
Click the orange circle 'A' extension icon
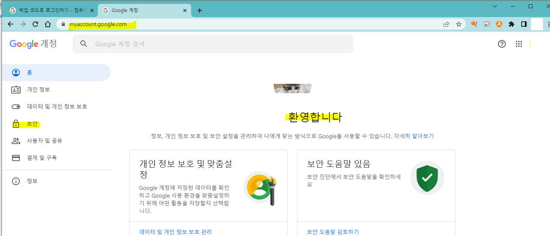pos(499,24)
